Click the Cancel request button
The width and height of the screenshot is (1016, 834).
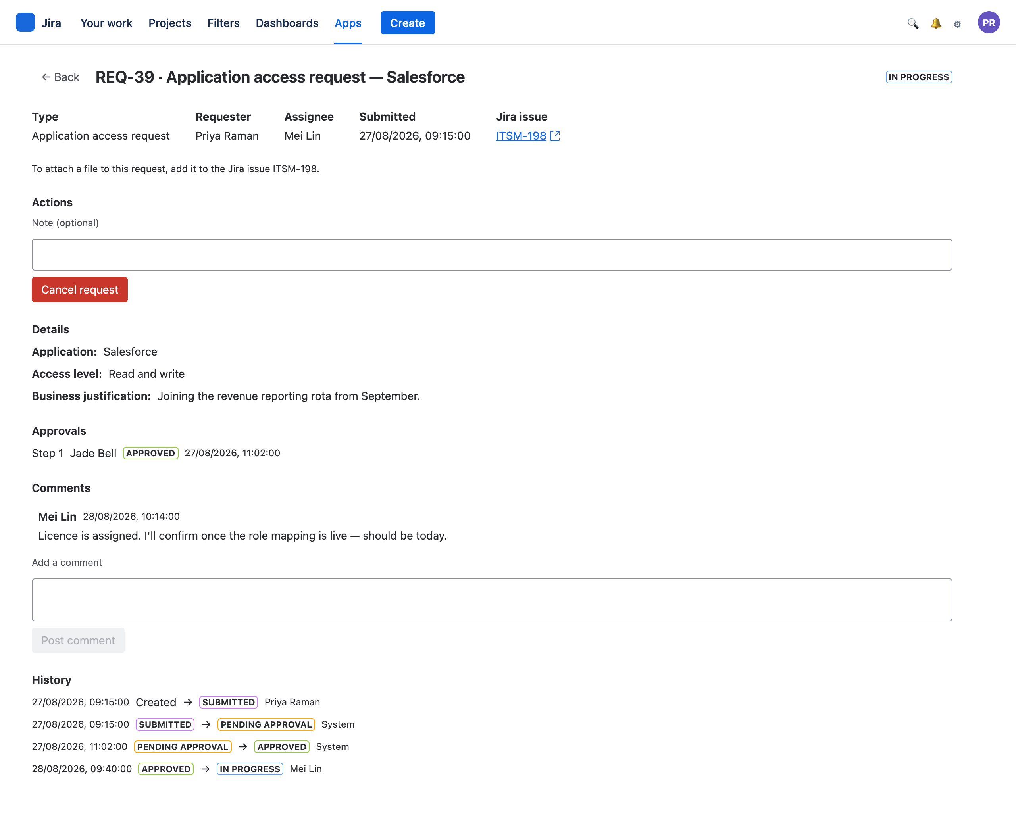tap(80, 290)
